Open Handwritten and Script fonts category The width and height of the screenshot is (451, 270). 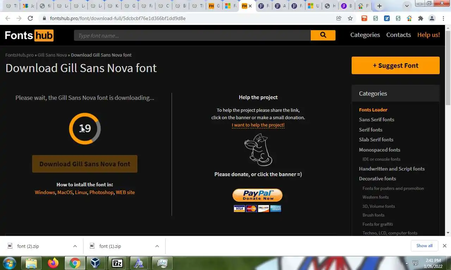click(x=392, y=169)
